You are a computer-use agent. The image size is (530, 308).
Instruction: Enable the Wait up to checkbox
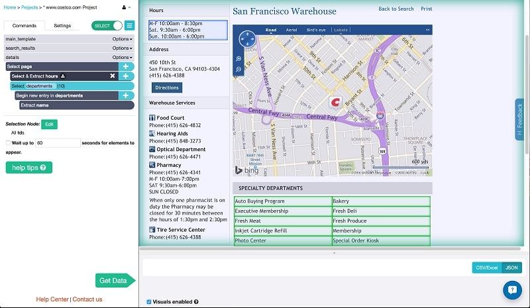8,142
